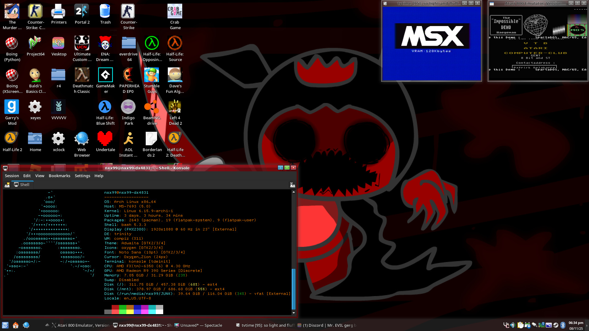Switch to tvtime taskbar entry
This screenshot has height=331, width=589.
[x=265, y=325]
